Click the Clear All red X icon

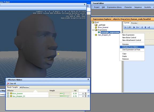8,84
